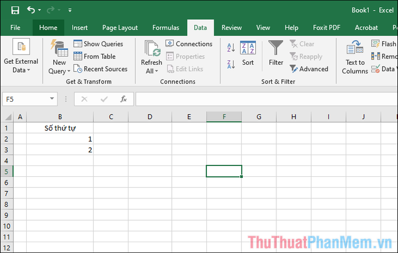
Task: Click Recent Sources button
Action: tap(100, 69)
